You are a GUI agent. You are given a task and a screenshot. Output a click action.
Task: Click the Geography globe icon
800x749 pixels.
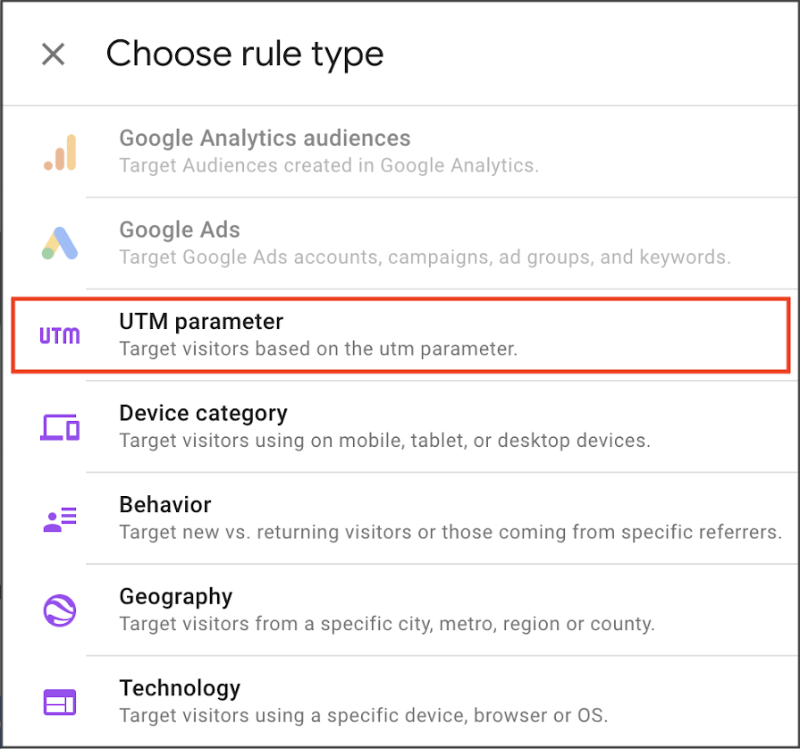click(60, 610)
